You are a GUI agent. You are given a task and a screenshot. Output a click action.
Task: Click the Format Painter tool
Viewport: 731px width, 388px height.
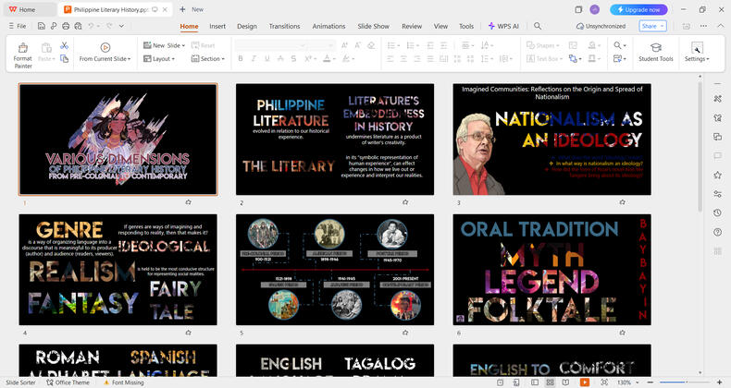(22, 55)
